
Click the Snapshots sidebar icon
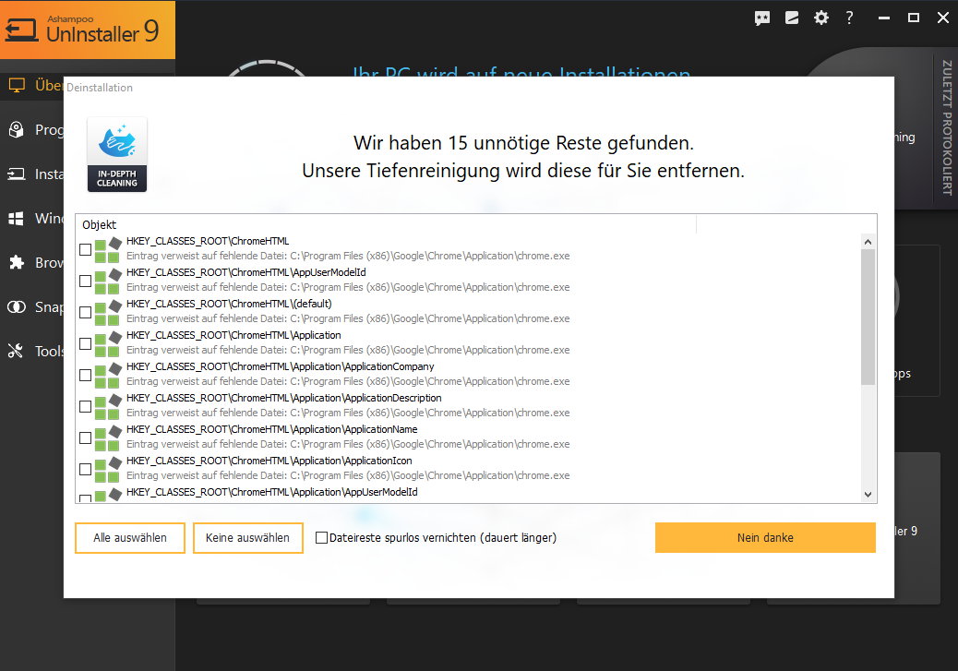point(18,306)
